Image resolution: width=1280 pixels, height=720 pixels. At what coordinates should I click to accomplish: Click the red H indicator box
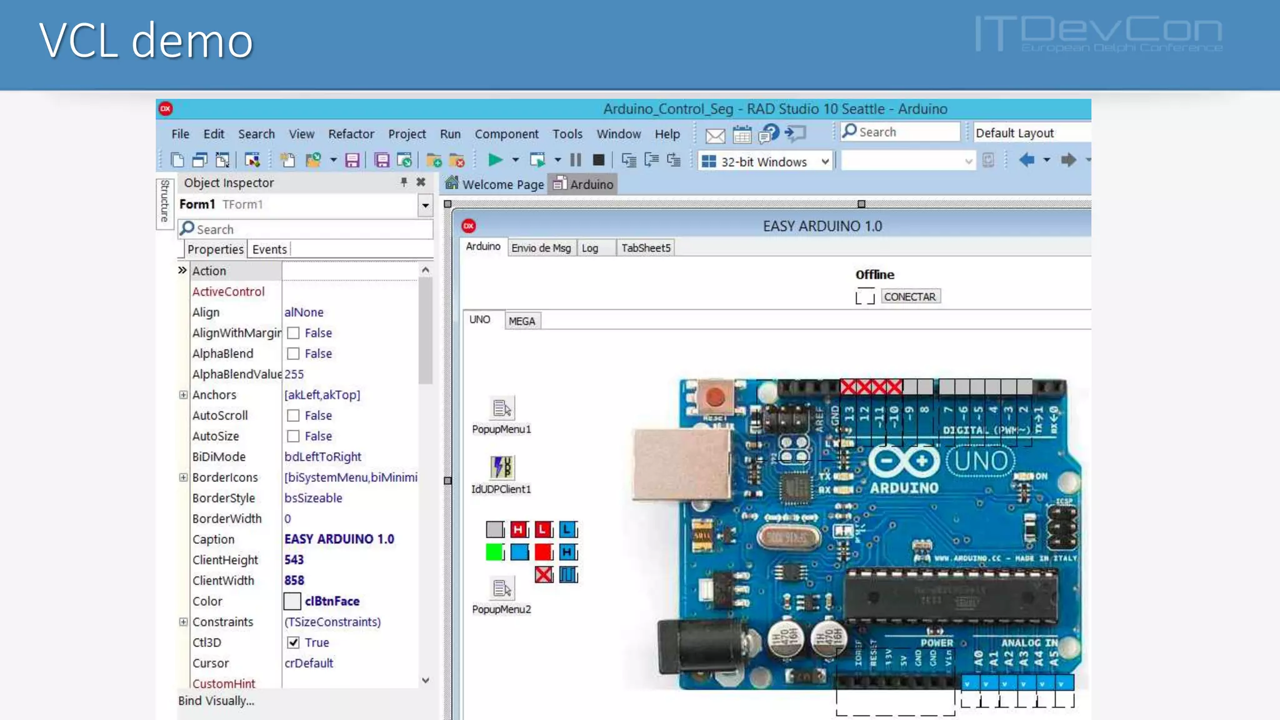point(519,530)
